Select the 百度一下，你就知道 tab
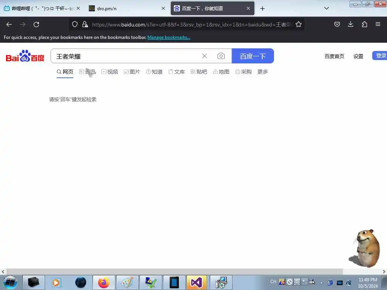387x290 pixels. pos(212,8)
